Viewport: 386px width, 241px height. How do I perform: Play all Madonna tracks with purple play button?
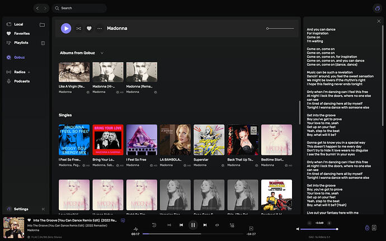[x=66, y=29]
